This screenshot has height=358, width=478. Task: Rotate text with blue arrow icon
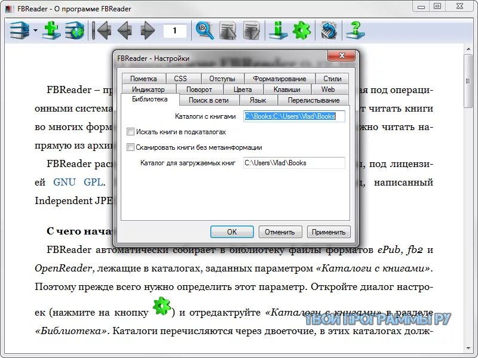coord(329,30)
